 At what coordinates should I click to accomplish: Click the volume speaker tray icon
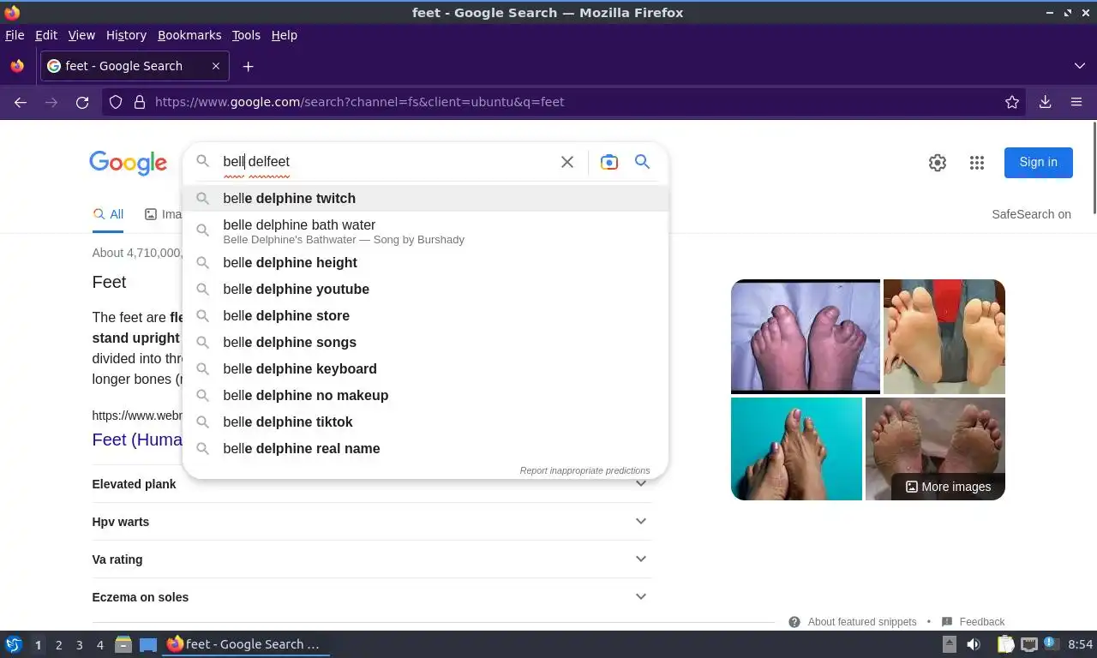[x=974, y=644]
